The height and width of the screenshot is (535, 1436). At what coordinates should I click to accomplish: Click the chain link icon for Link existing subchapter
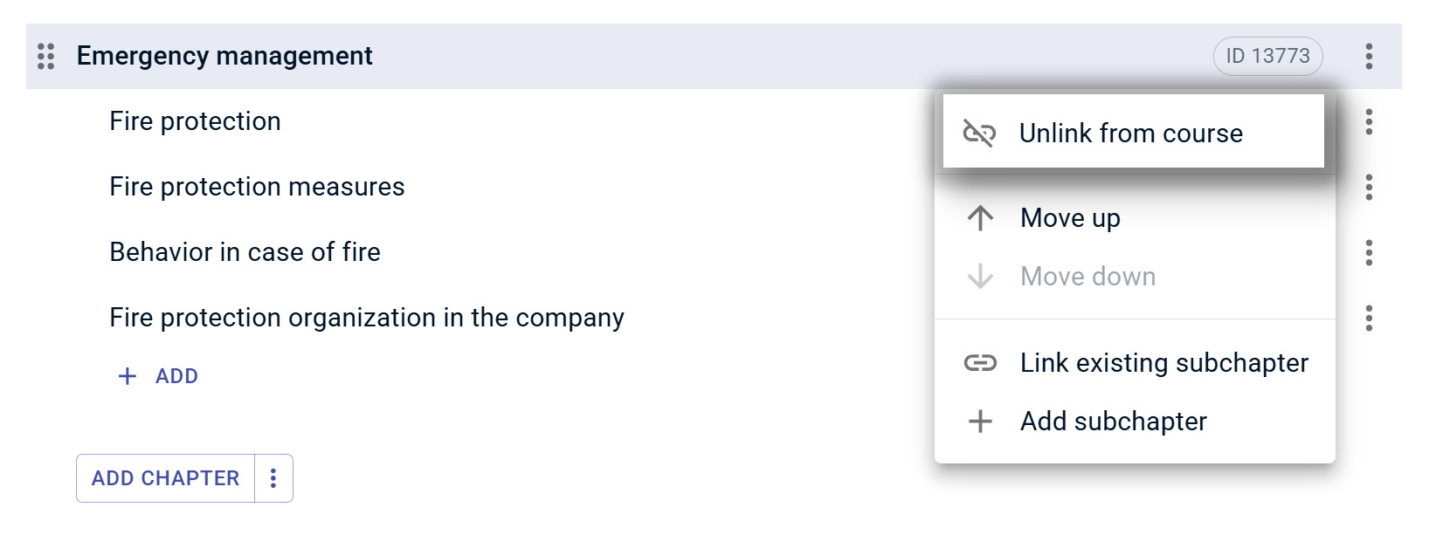pos(982,362)
